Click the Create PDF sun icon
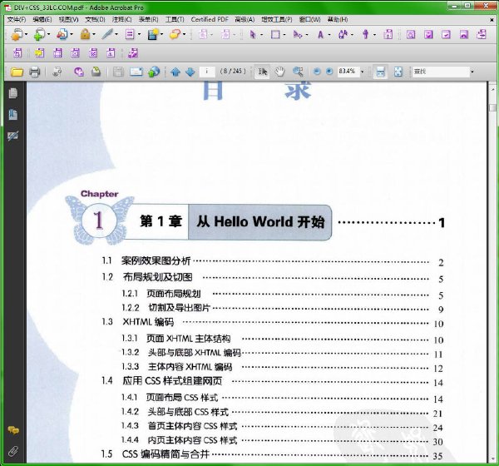Viewport: 499px width, 466px height. pos(17,34)
